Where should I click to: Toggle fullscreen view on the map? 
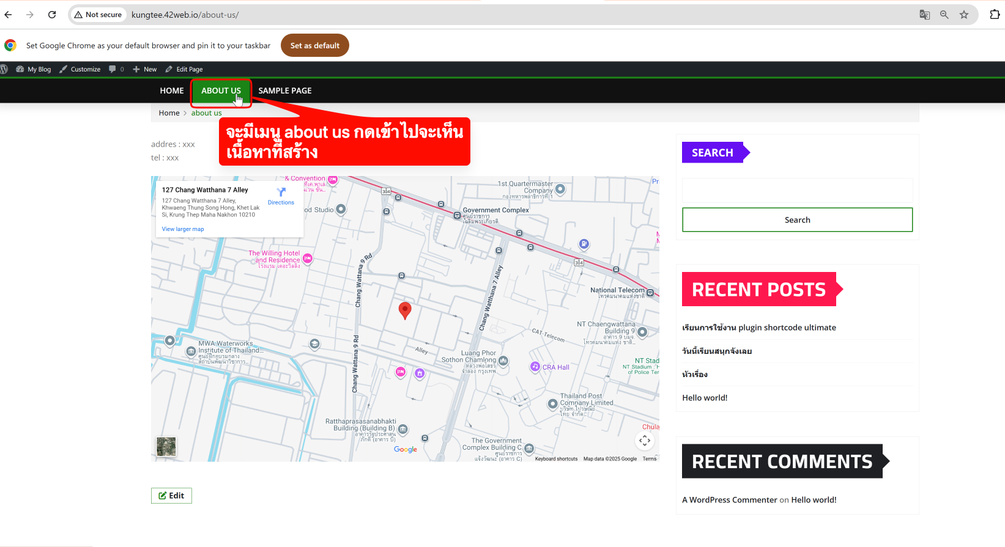pyautogui.click(x=645, y=441)
